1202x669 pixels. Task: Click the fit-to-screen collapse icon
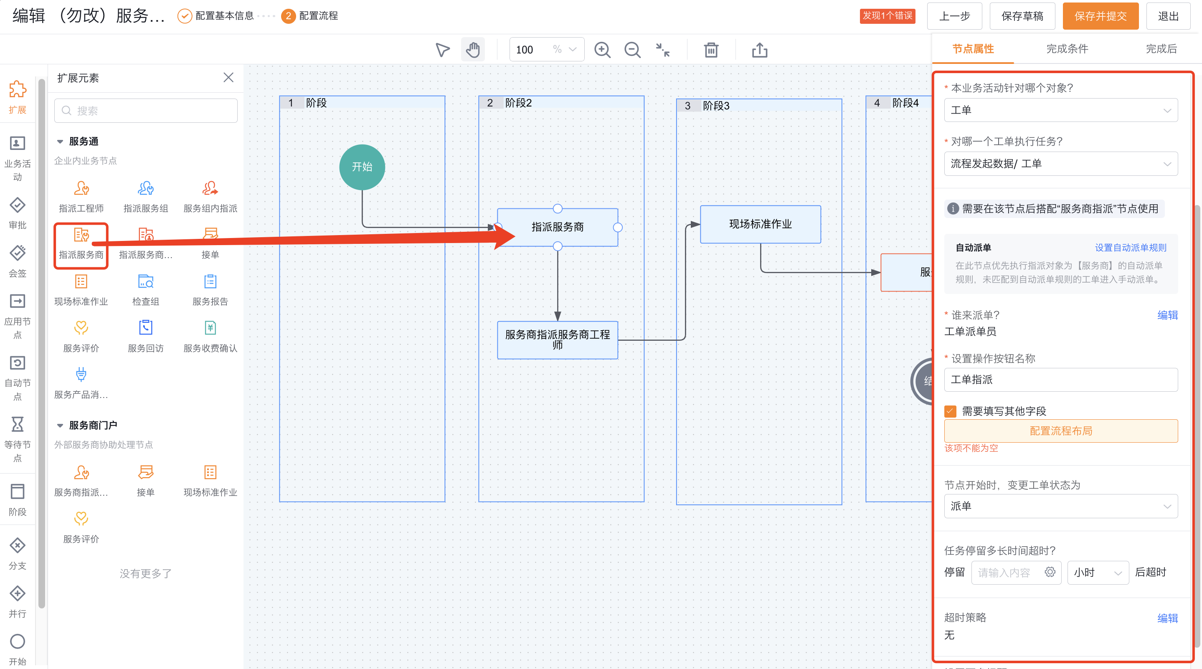pos(662,49)
